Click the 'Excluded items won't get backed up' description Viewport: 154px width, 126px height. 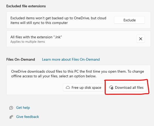click(x=58, y=20)
